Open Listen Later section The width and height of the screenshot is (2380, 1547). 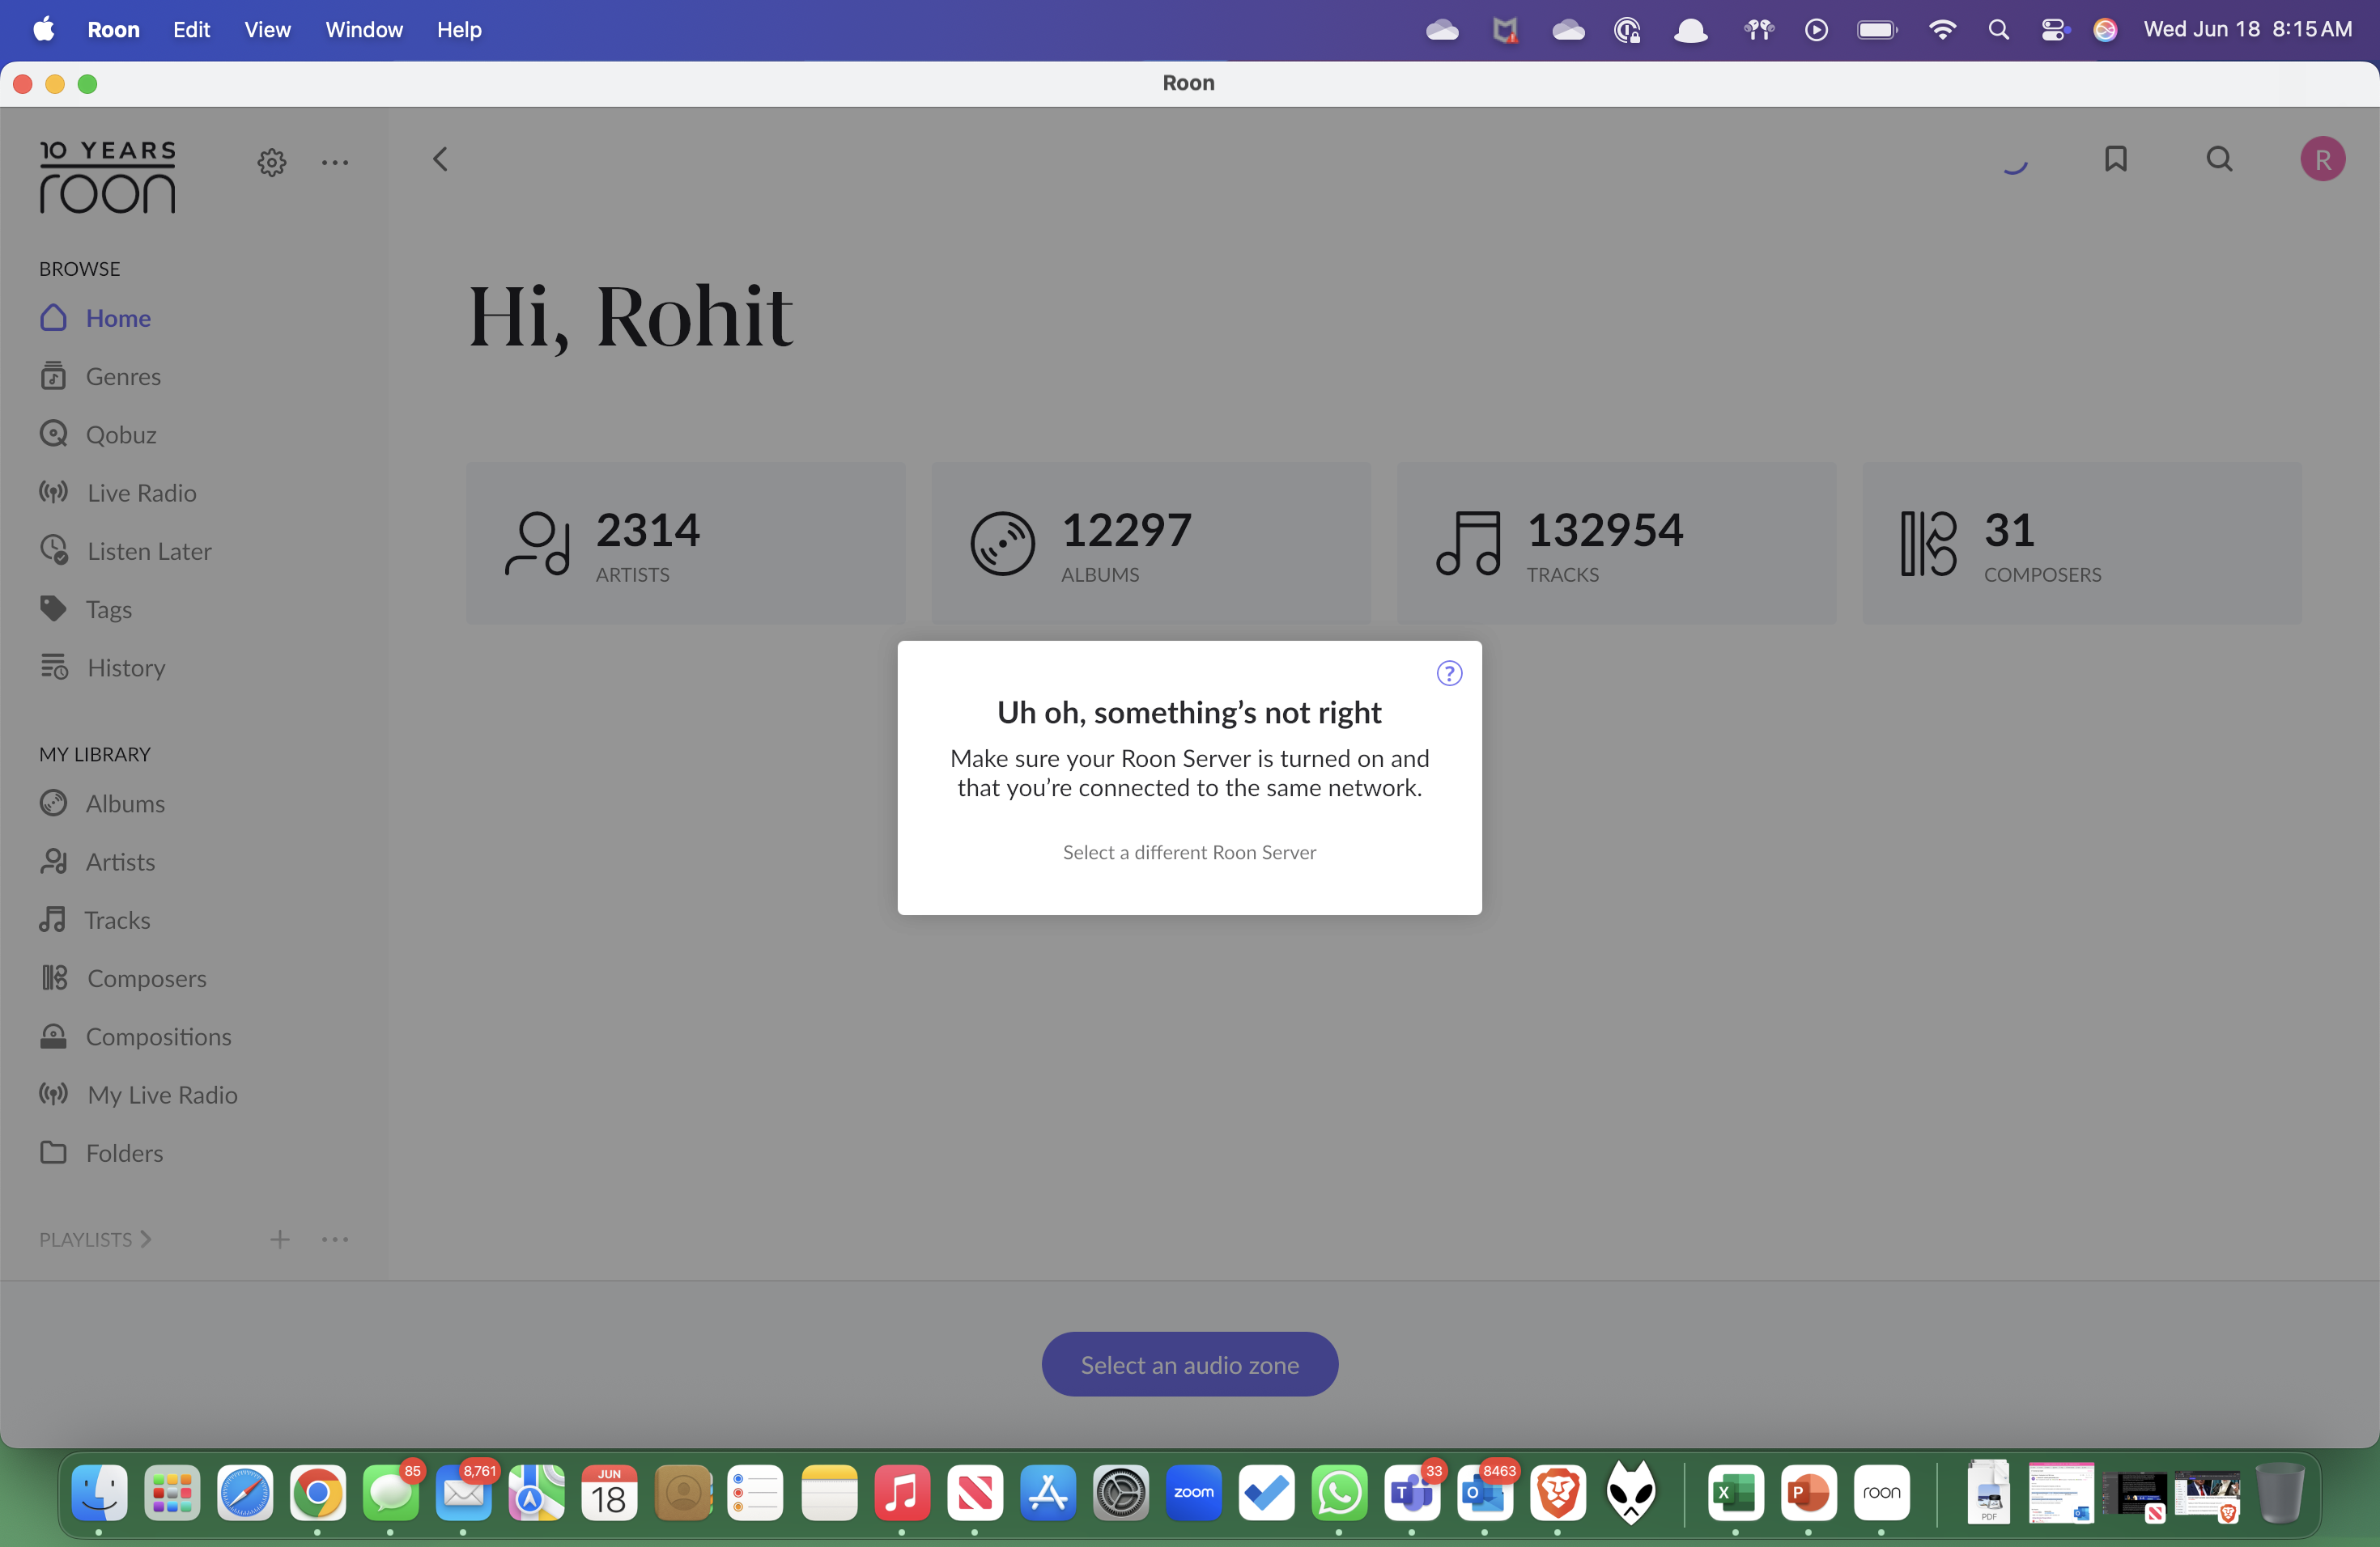tap(148, 551)
